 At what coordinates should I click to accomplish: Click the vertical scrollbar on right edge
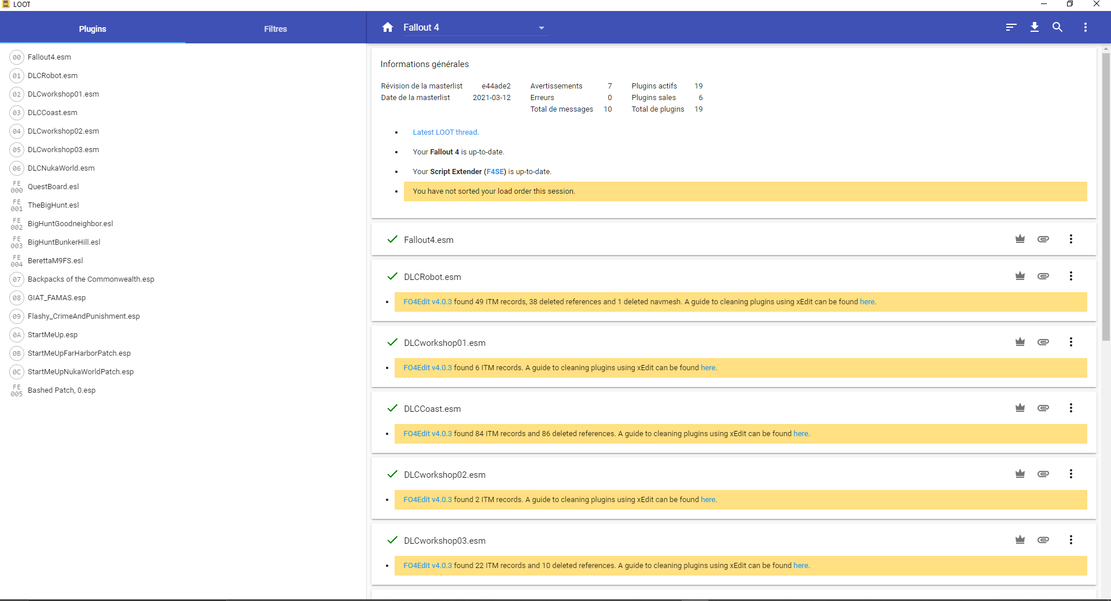1106,197
